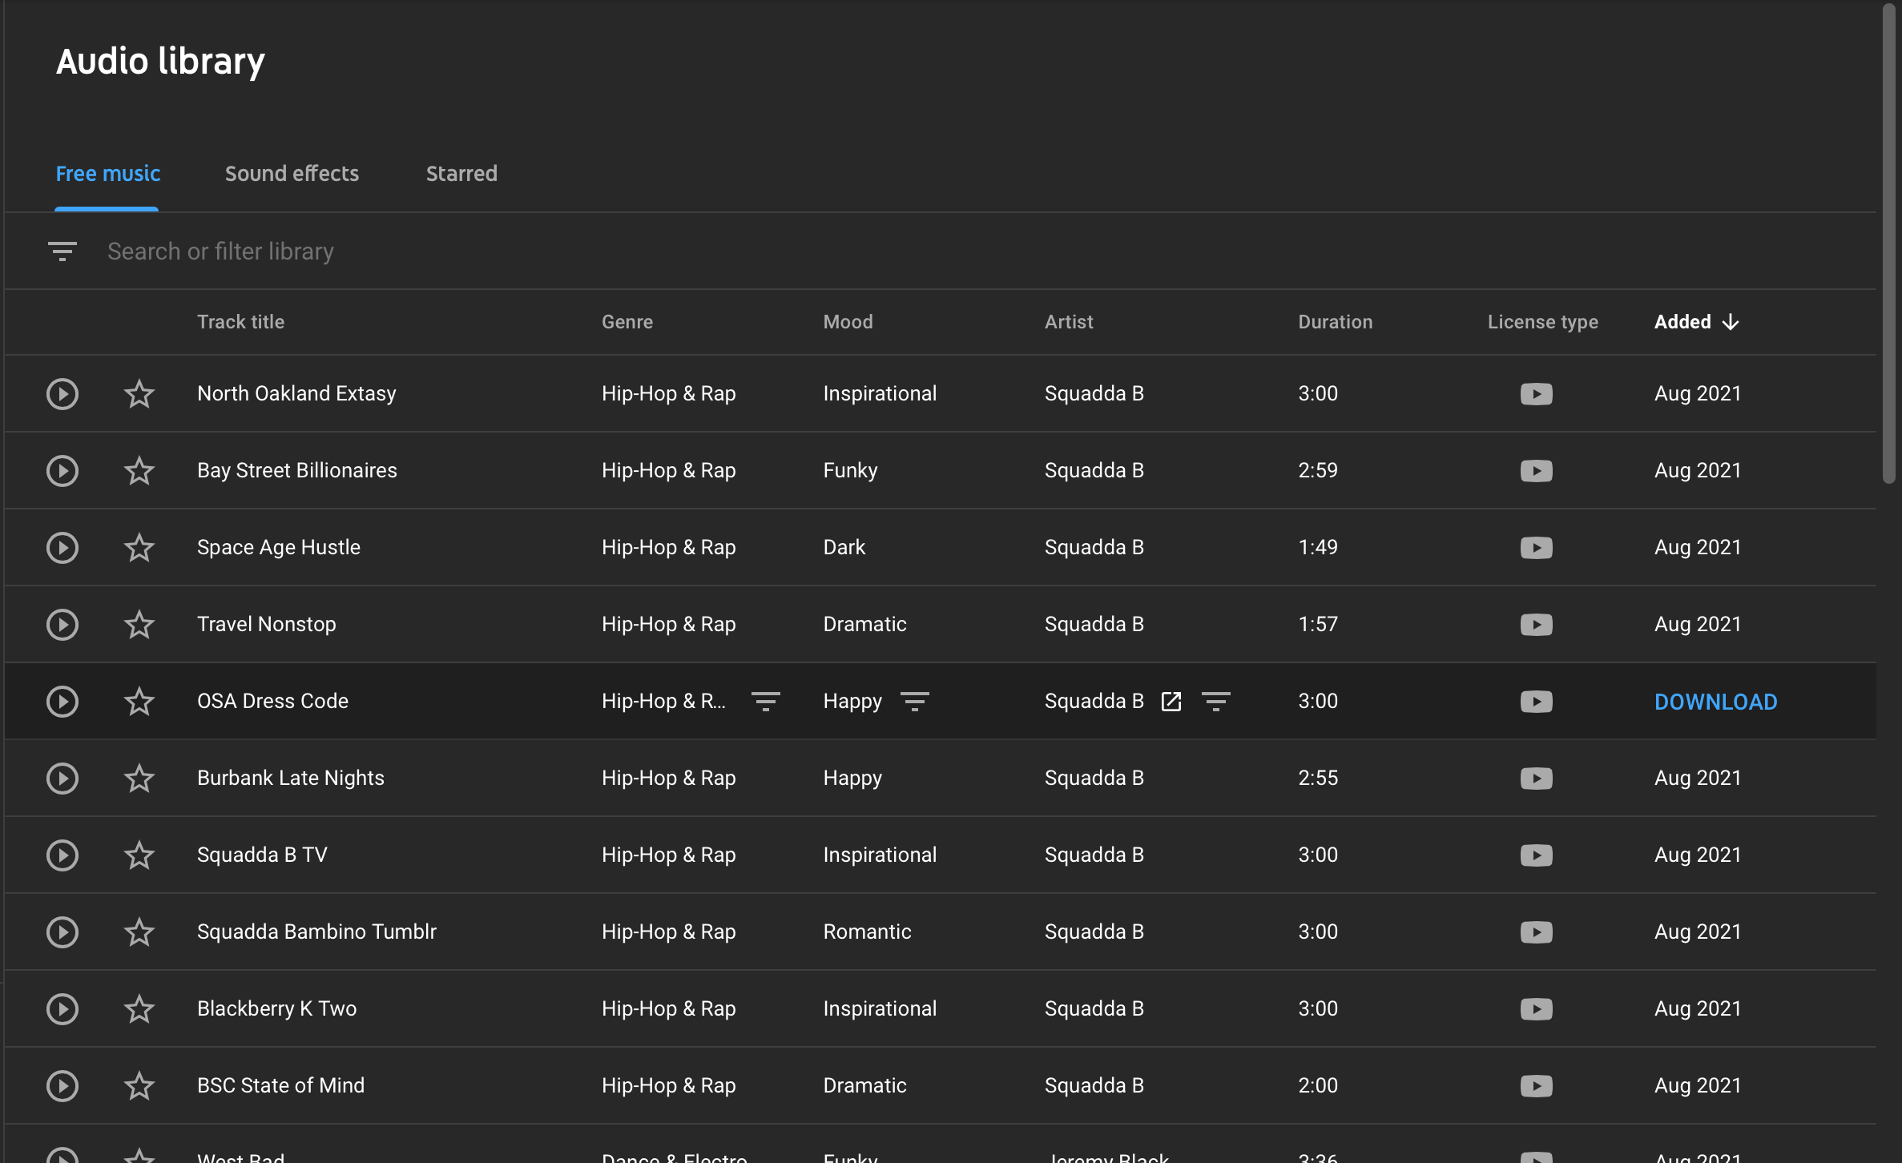Click YouTube license icon for Blackberry K Two
The image size is (1902, 1163).
(x=1535, y=1009)
